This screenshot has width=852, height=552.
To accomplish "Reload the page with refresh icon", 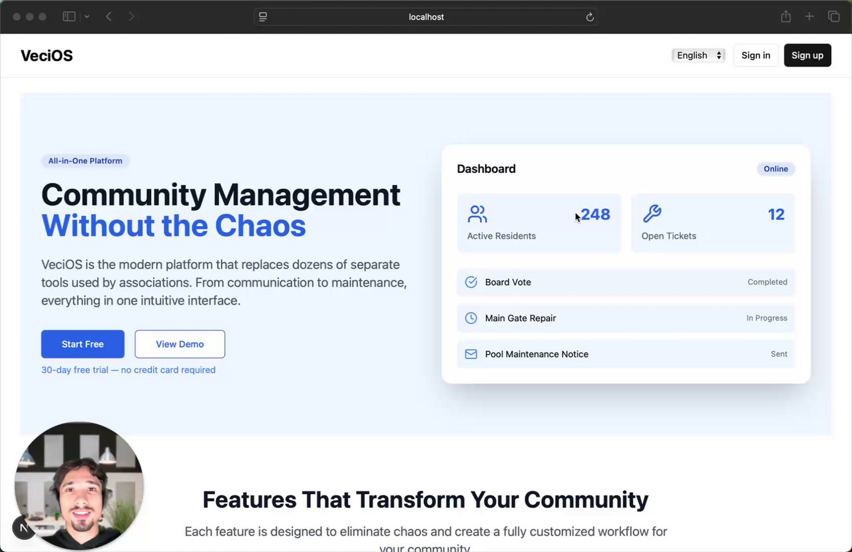I will (590, 17).
